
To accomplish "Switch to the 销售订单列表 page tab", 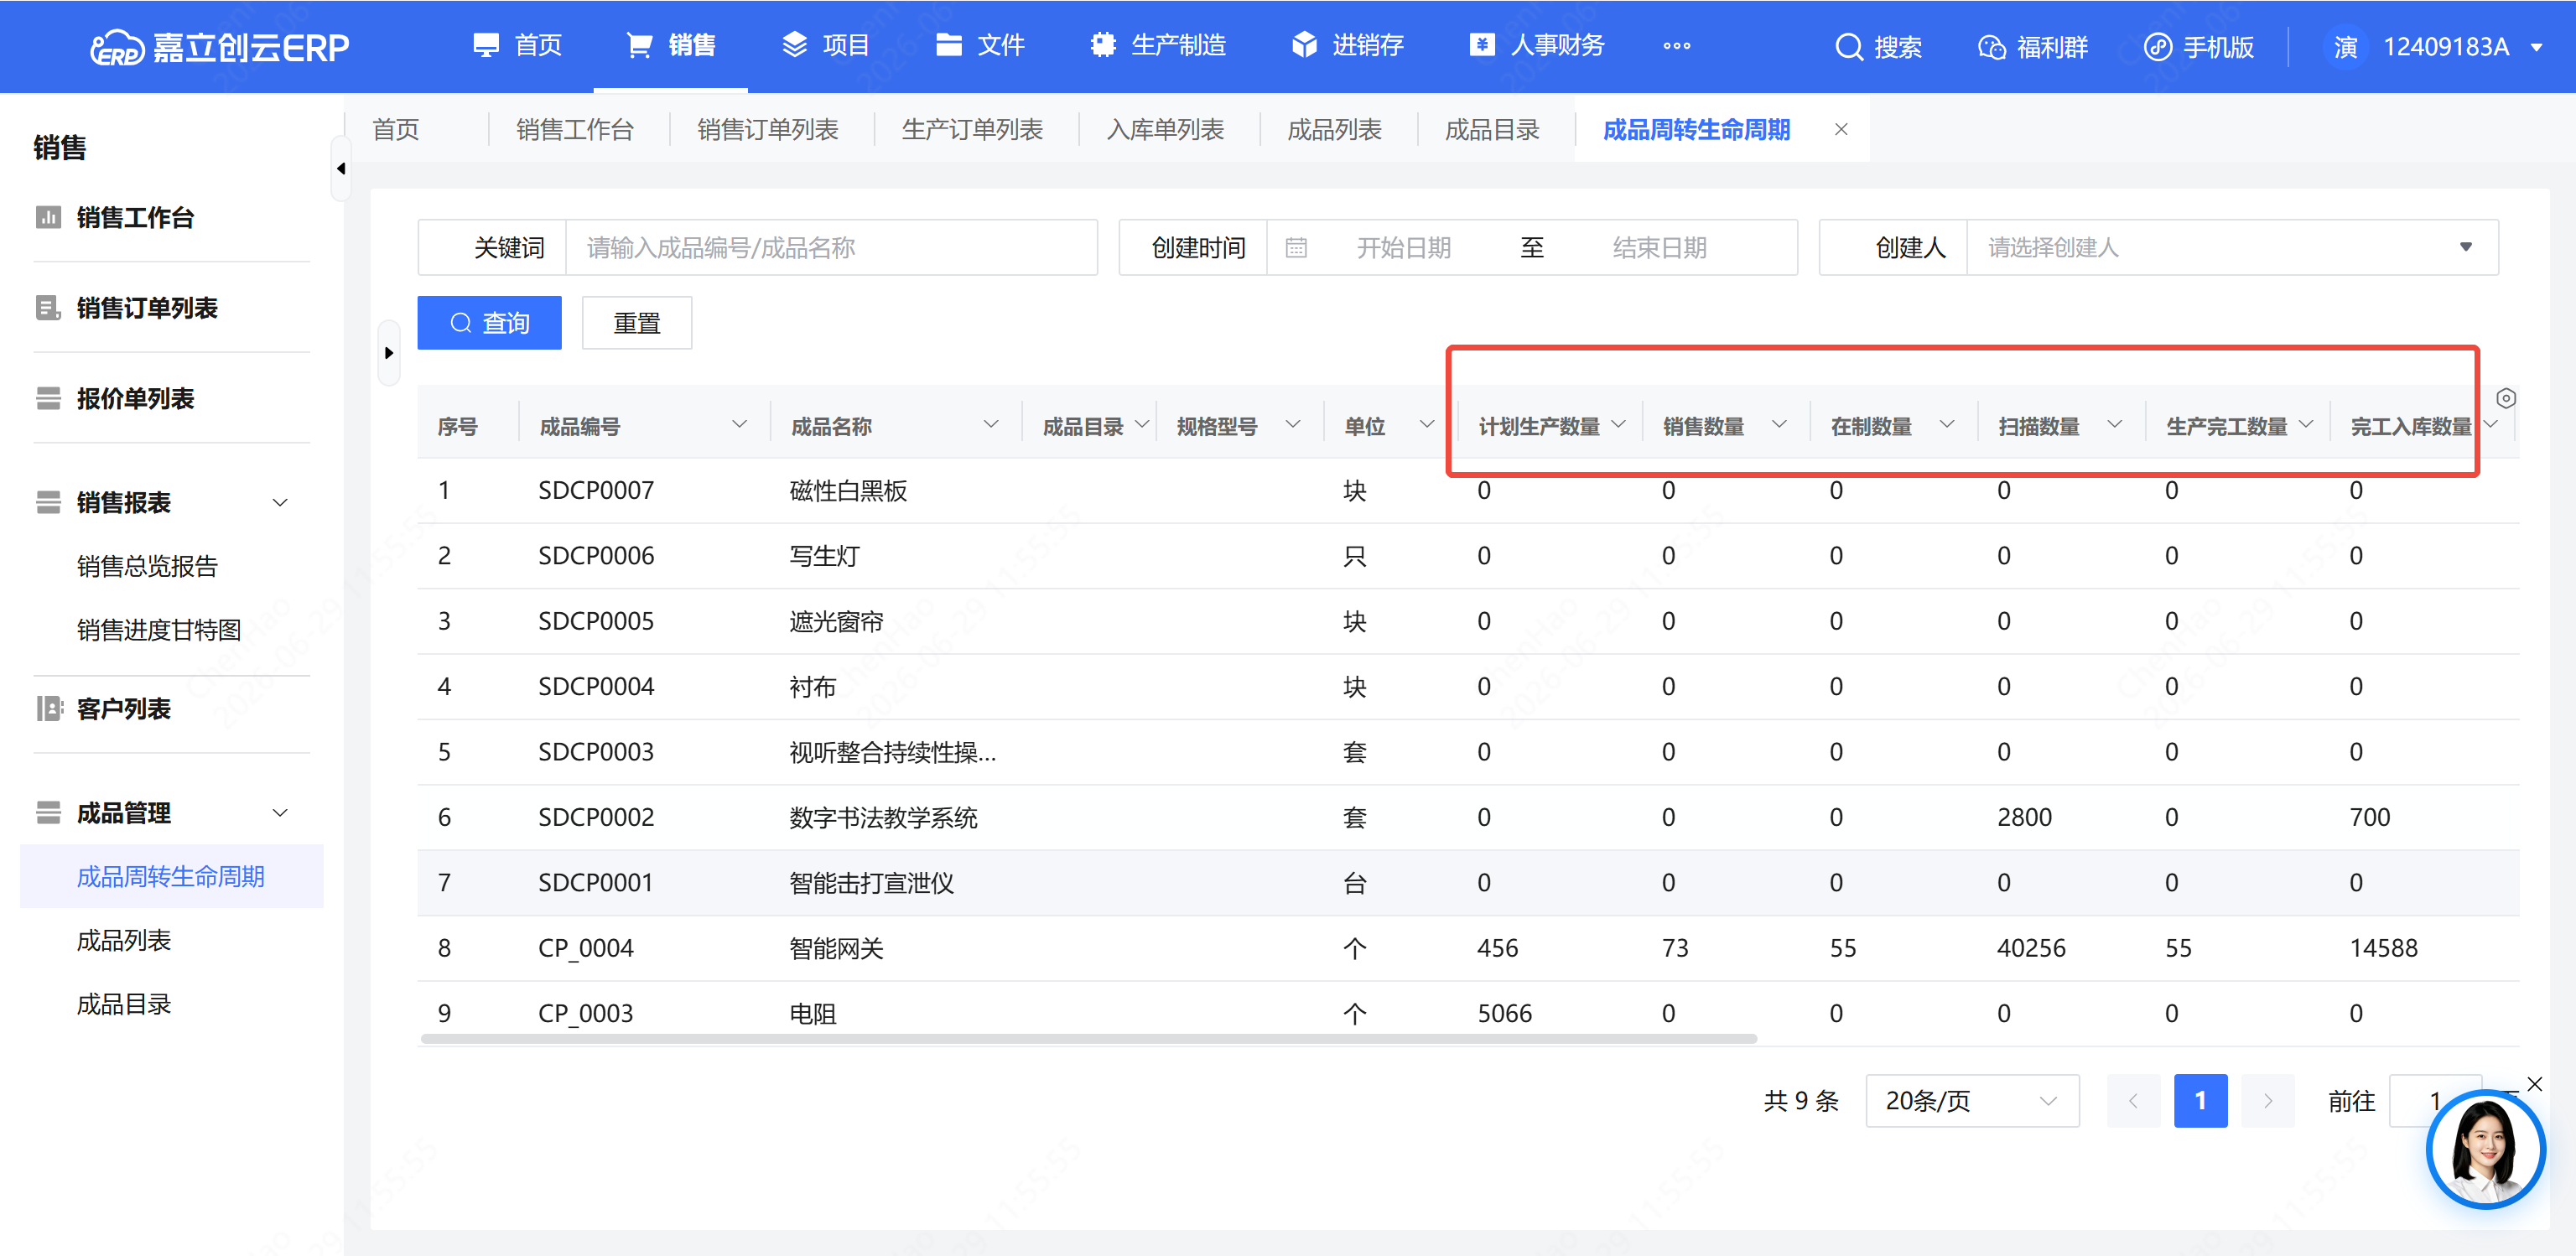I will (768, 129).
